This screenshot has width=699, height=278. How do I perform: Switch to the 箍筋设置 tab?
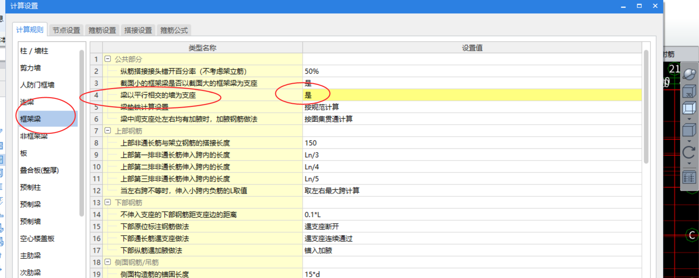pyautogui.click(x=102, y=30)
